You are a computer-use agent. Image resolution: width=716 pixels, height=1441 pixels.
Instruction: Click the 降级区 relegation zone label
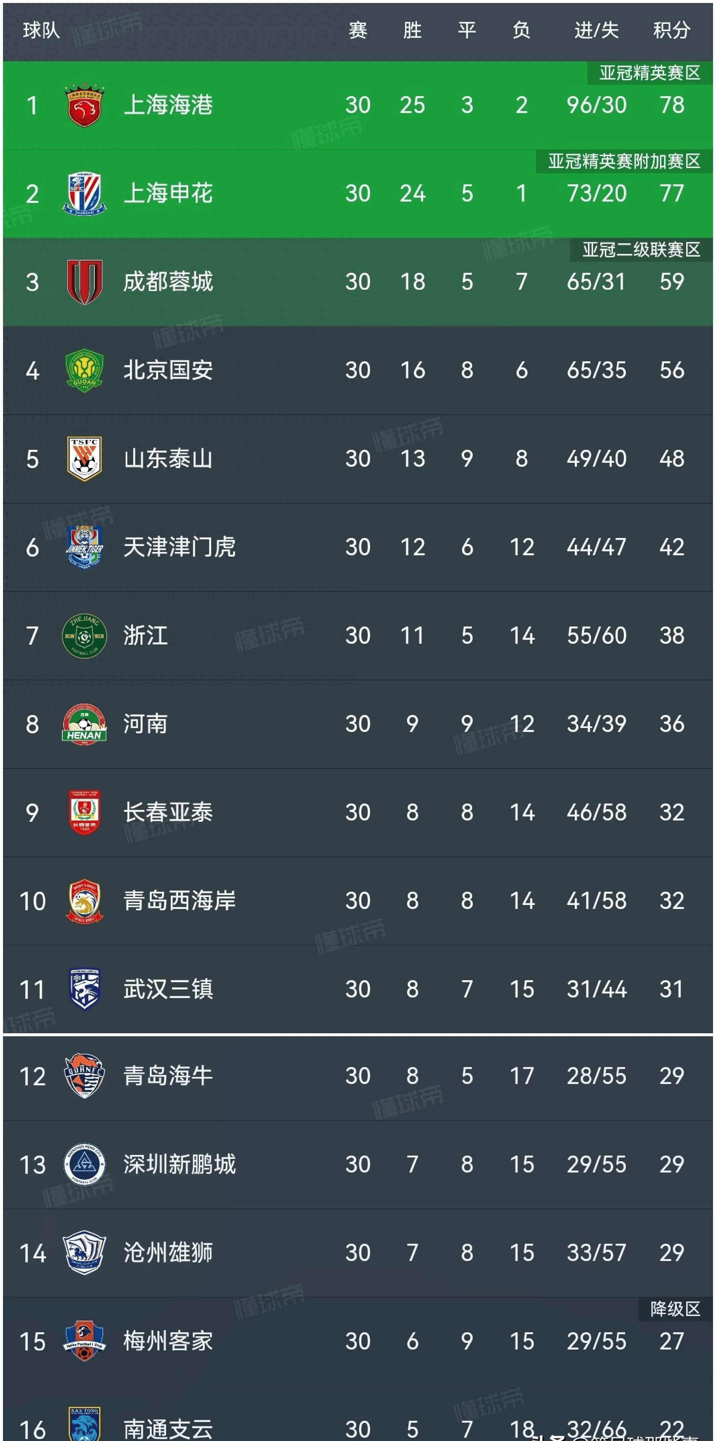tap(675, 1309)
